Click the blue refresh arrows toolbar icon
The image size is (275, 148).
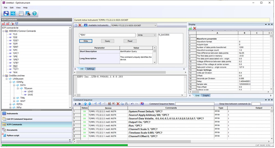[x=6, y=13]
